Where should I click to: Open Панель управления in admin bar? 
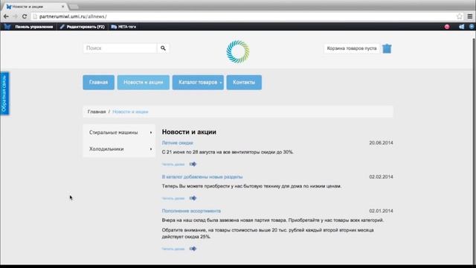click(34, 27)
